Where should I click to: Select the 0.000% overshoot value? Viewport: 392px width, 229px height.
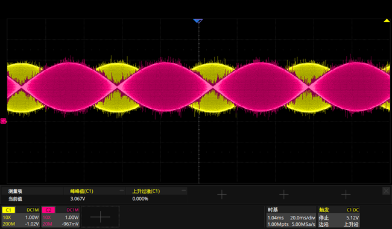point(141,199)
